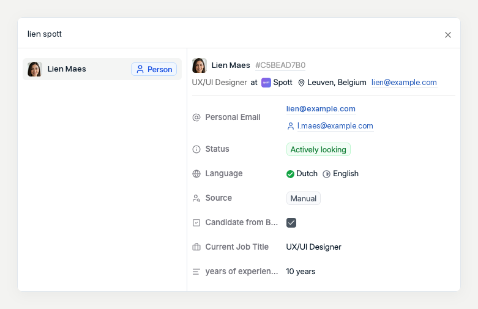Click person icon beside l.maes email
Image resolution: width=478 pixels, height=309 pixels.
pyautogui.click(x=291, y=126)
